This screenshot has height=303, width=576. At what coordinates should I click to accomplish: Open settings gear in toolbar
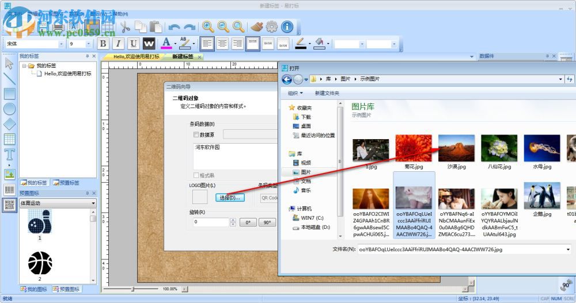[272, 27]
